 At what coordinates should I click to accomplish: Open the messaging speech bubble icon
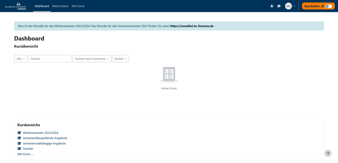279,6
